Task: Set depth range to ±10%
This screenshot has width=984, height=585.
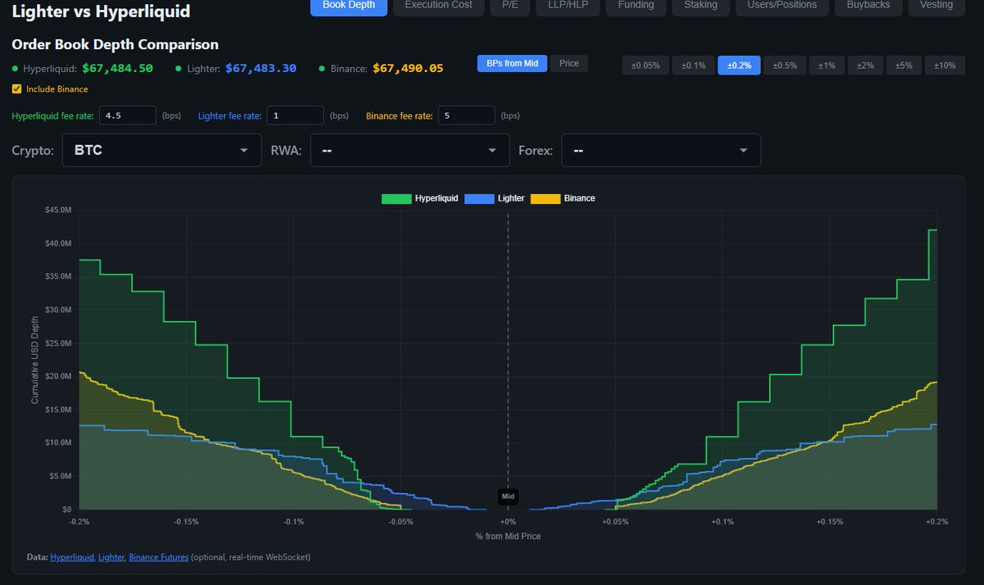Action: coord(945,66)
